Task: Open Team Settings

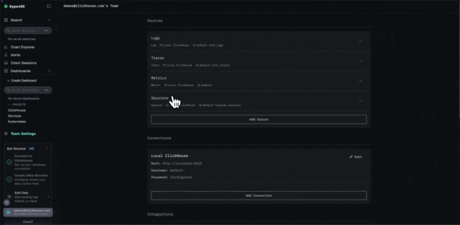Action: 23,134
